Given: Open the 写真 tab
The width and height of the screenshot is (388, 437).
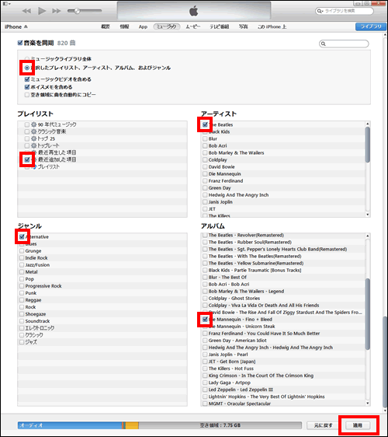Looking at the screenshot, I should point(243,26).
